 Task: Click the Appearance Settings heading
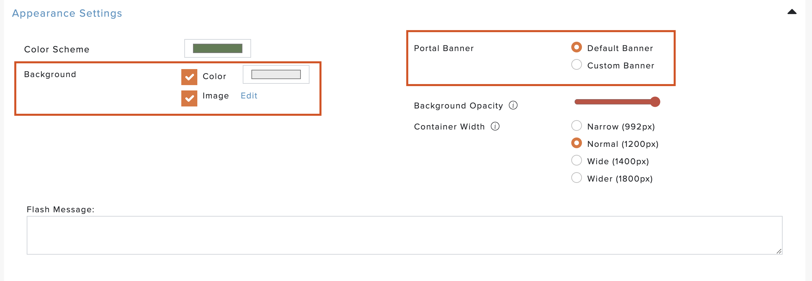(x=67, y=13)
